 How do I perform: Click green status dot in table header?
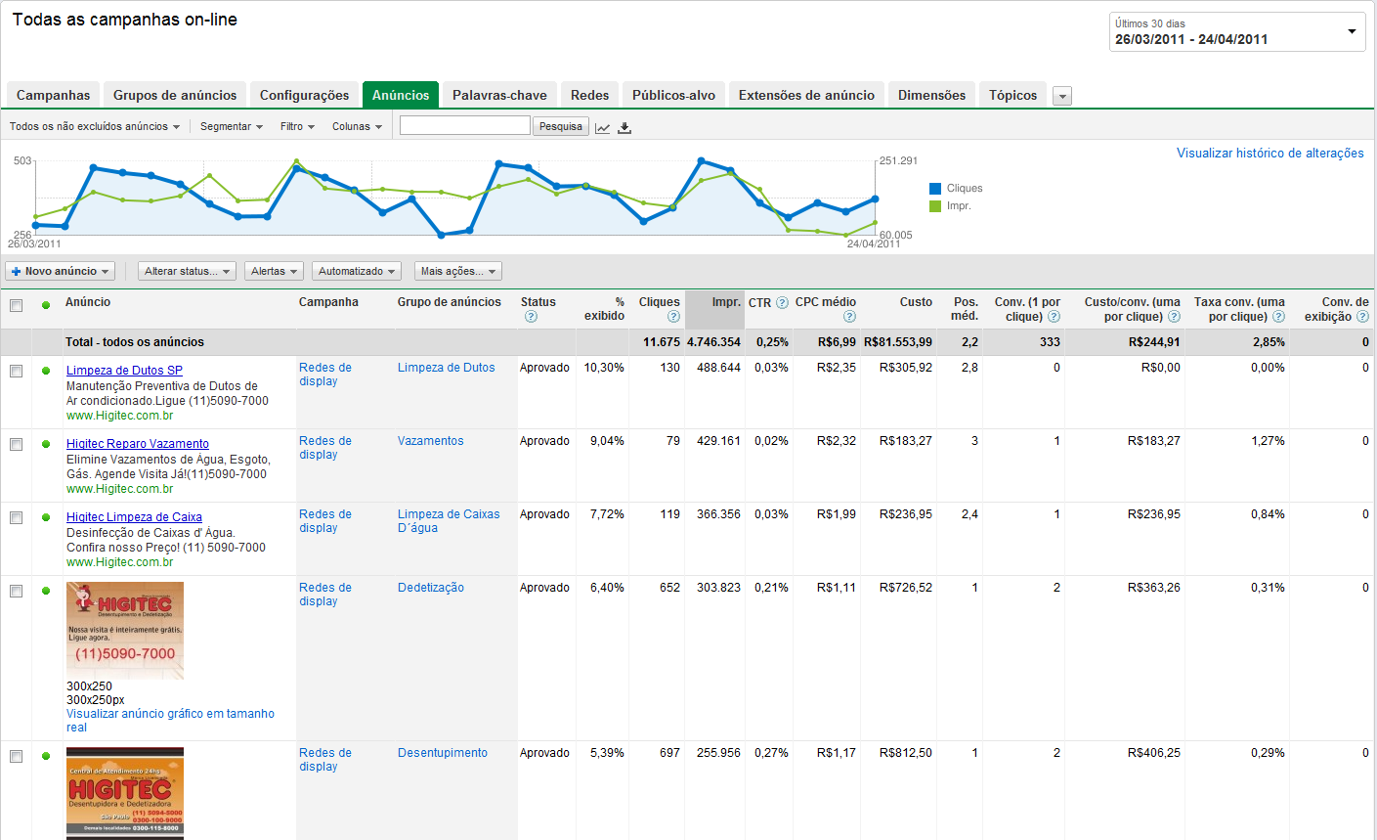coord(46,305)
